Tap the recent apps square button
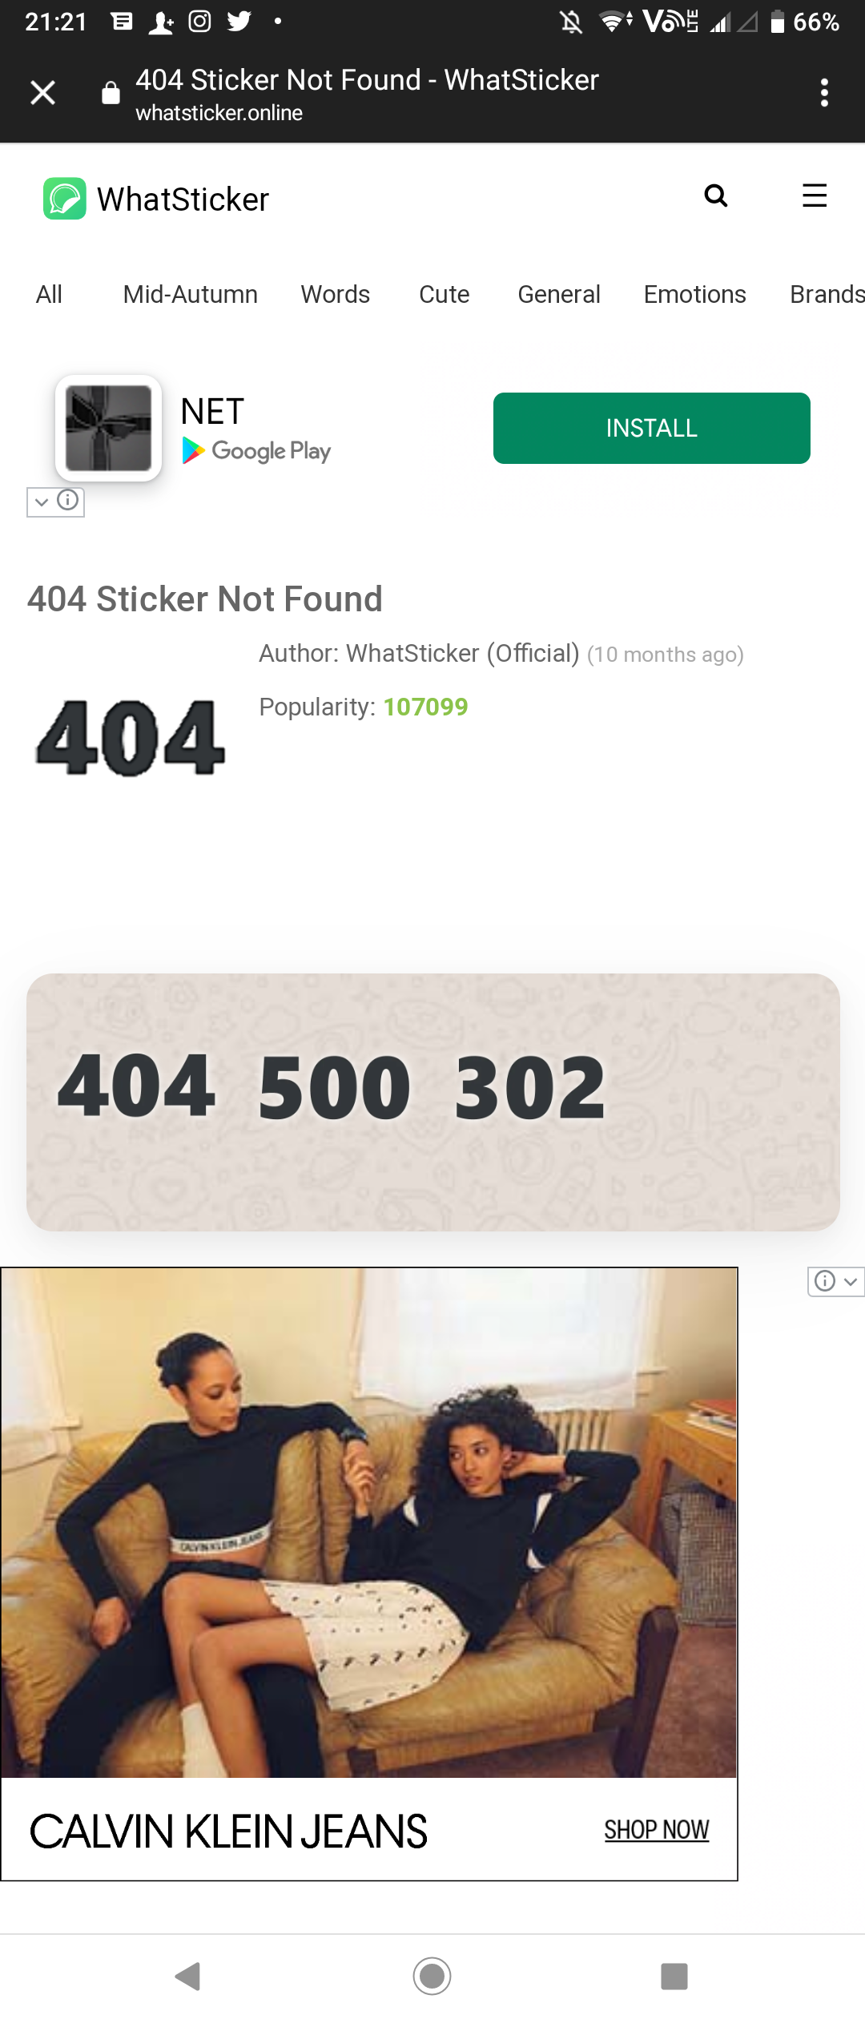Viewport: 865px width, 2019px height. [674, 1977]
